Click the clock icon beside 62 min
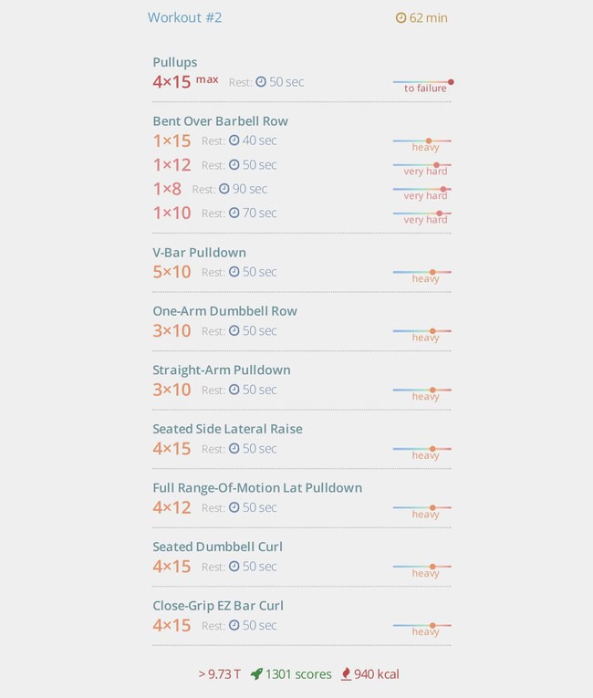This screenshot has width=593, height=698. [401, 18]
